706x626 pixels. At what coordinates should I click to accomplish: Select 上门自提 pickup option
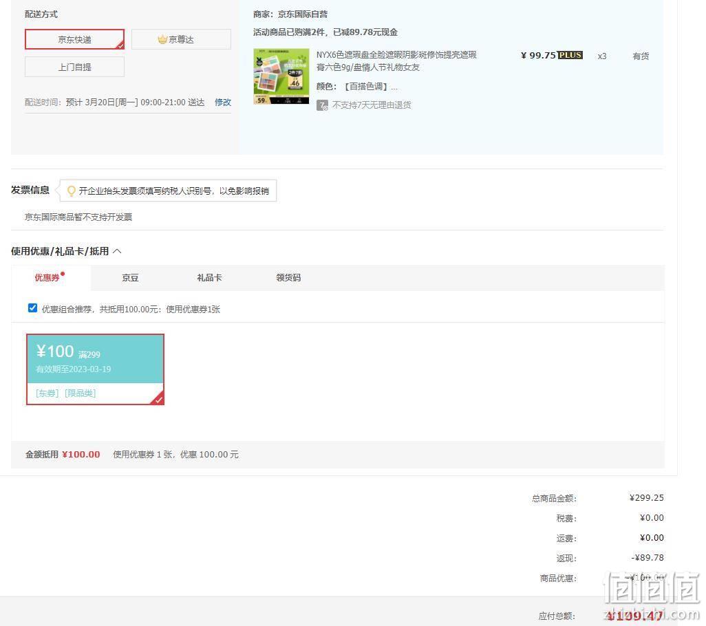[74, 67]
